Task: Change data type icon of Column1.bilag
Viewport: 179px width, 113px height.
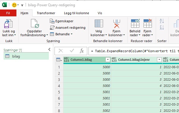Action: coord(66,60)
